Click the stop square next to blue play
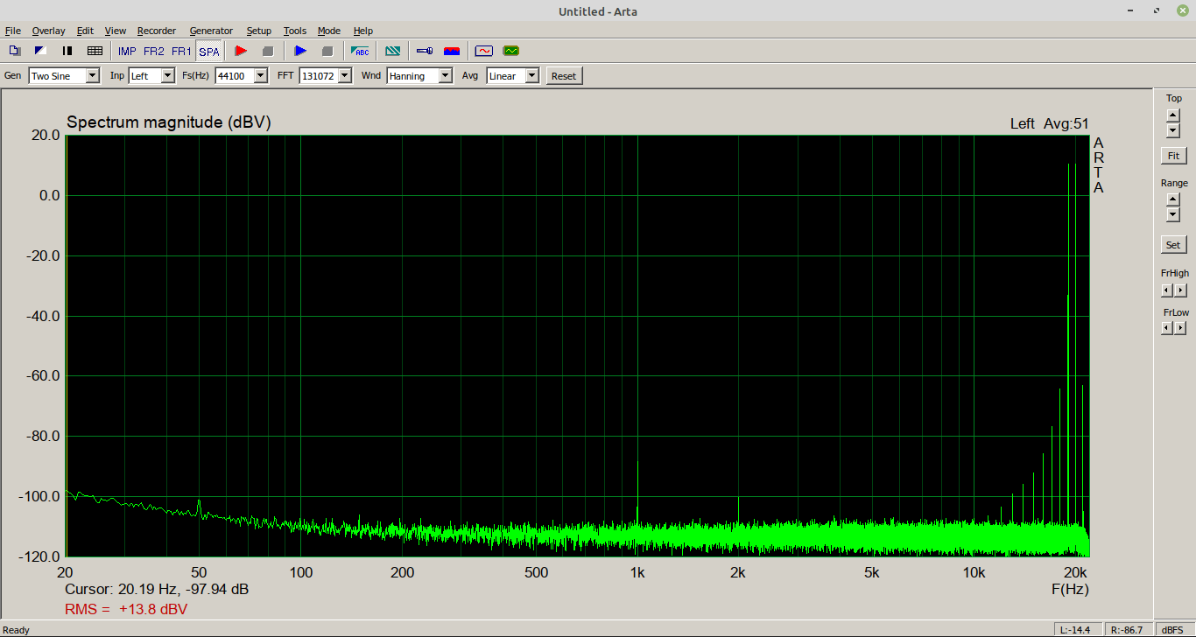This screenshot has width=1196, height=637. coord(327,51)
